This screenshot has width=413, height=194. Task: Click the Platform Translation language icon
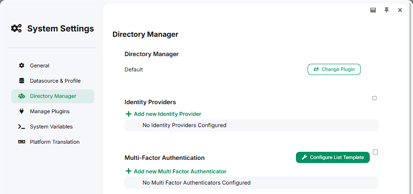pos(22,142)
